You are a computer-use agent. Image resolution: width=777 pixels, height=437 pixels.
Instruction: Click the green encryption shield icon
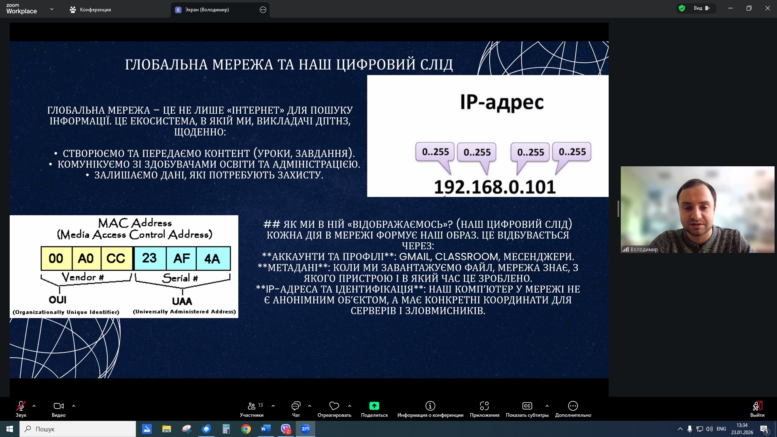(x=682, y=8)
